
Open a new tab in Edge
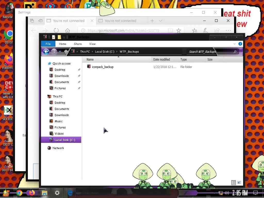pyautogui.click(x=152, y=21)
